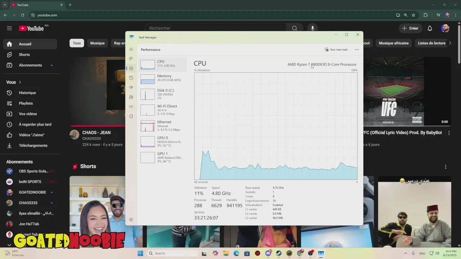Open CHAOS333 subscription channel in sidebar
Image resolution: width=461 pixels, height=259 pixels.
[30, 203]
